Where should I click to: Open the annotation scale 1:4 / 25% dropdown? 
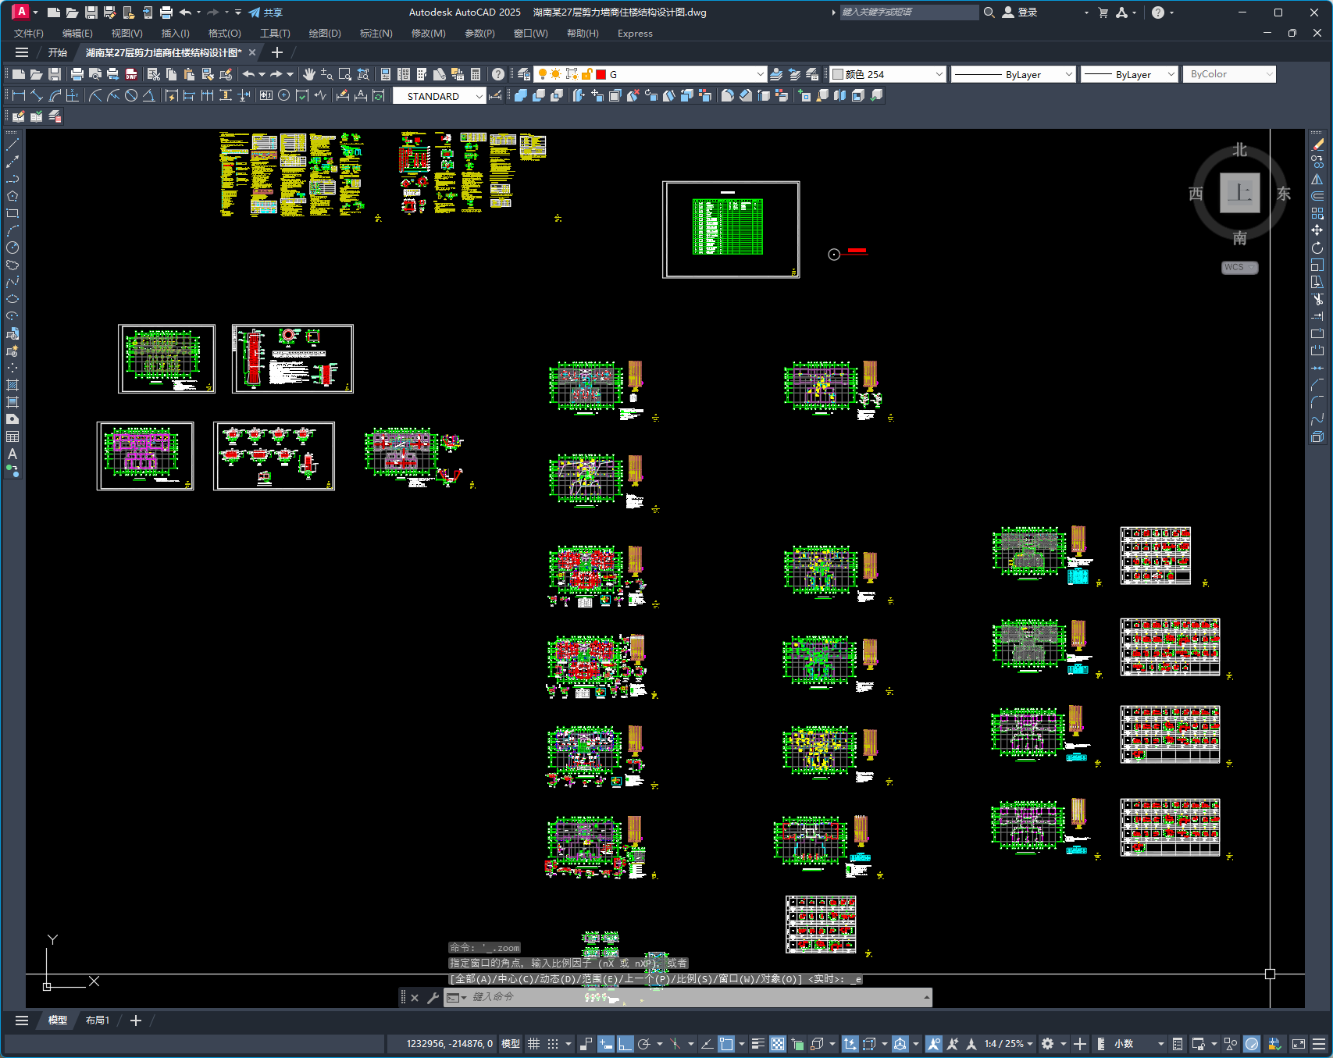(1008, 1044)
